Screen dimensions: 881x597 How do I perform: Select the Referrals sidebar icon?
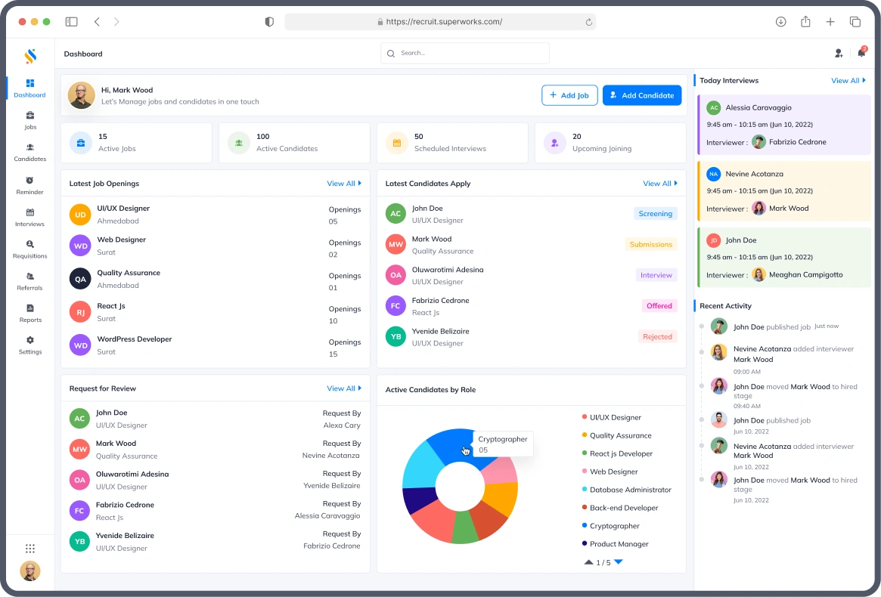[29, 282]
